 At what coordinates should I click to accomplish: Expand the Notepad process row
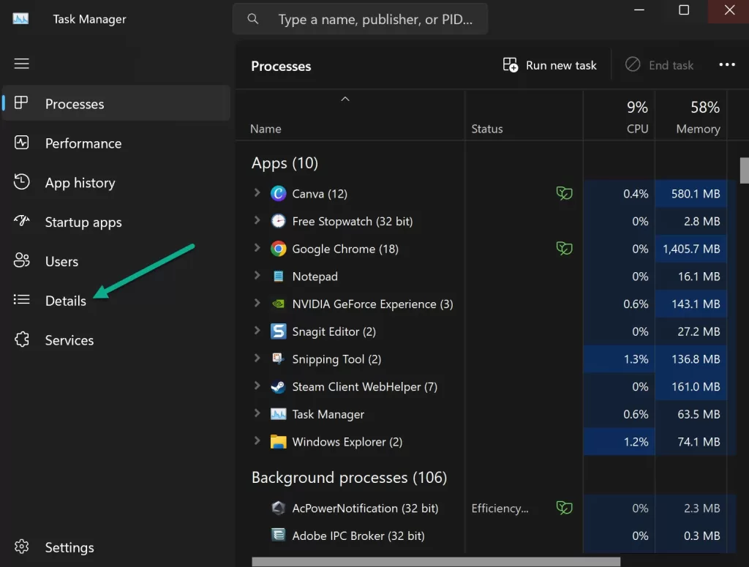pos(257,275)
